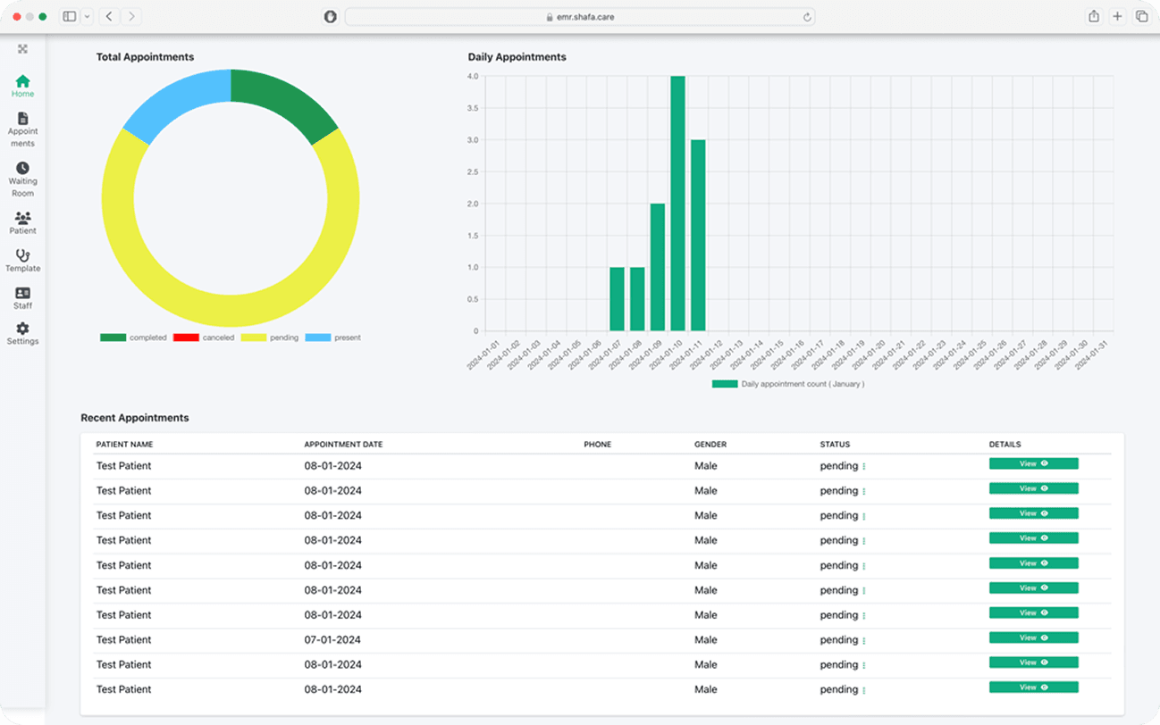The height and width of the screenshot is (725, 1160).
Task: Go to the Waiting Room clock icon
Action: [22, 168]
